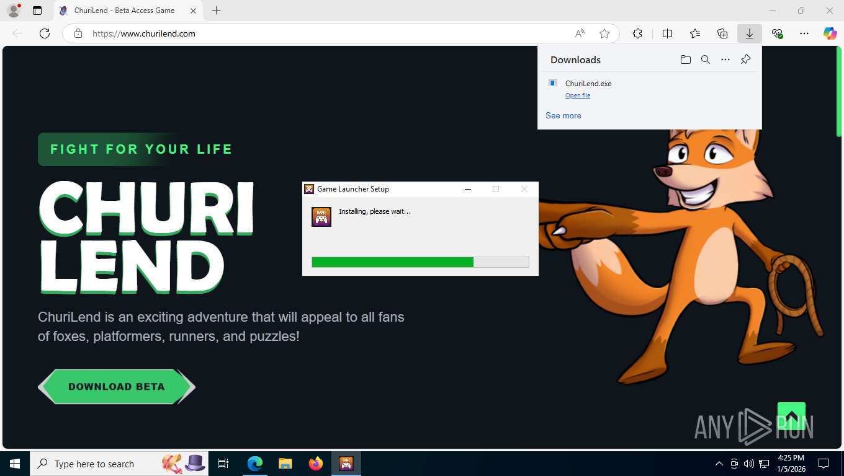Pin the Downloads panel
This screenshot has width=844, height=476.
tap(746, 59)
